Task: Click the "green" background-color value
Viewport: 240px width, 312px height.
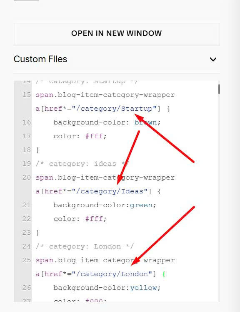Action: pyautogui.click(x=141, y=205)
